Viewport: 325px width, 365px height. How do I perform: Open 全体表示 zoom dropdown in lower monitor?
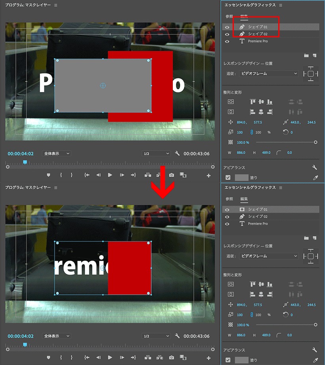point(57,336)
